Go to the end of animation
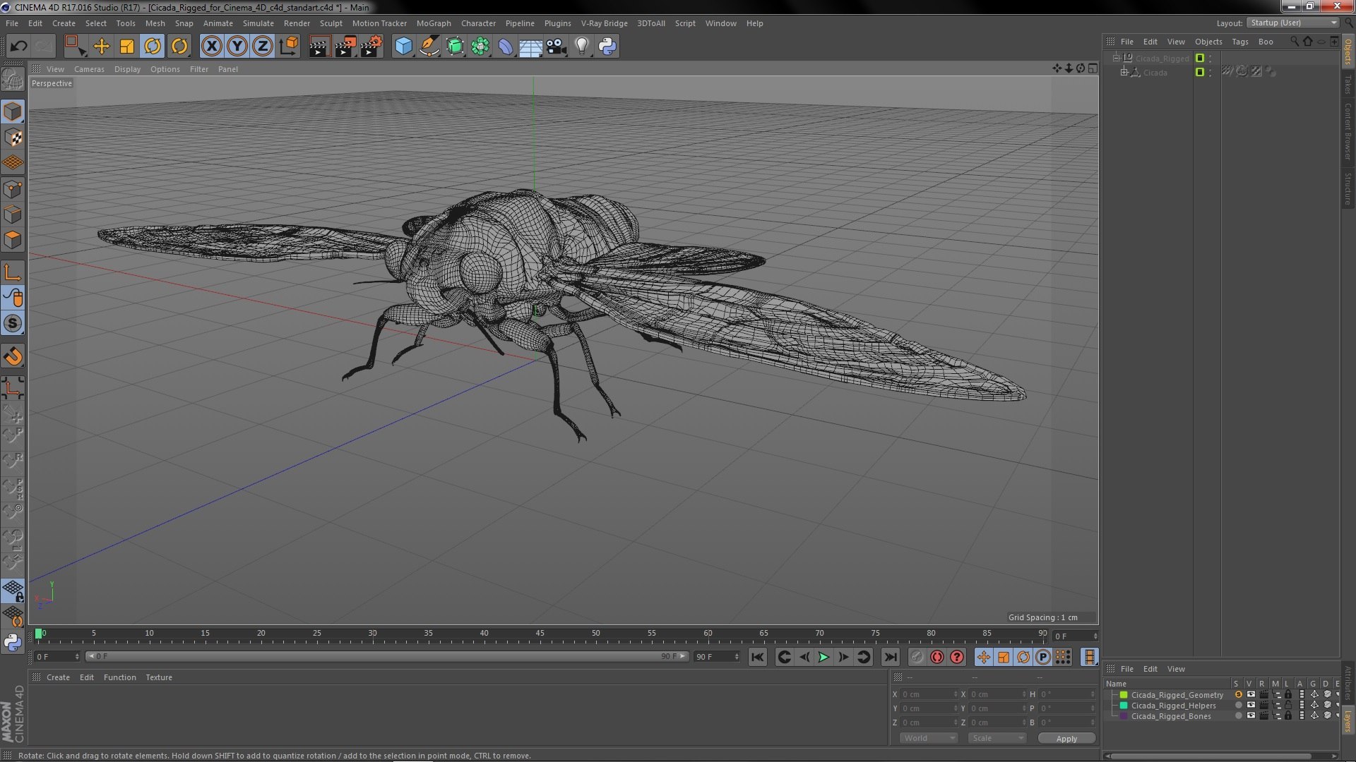Screen dimensions: 1356x762 point(891,657)
